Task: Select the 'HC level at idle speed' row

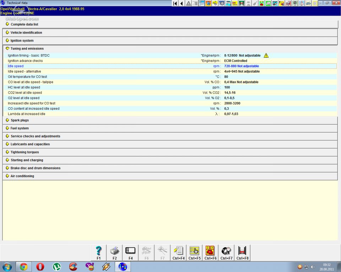Action: pyautogui.click(x=170, y=87)
